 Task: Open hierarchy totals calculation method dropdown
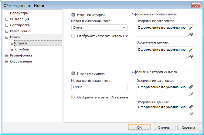point(124,28)
